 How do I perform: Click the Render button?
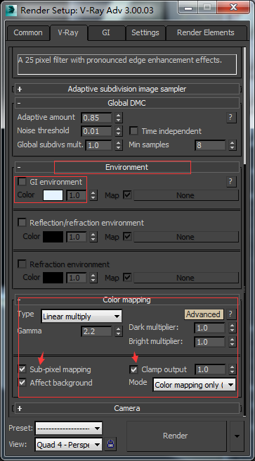pos(176,436)
